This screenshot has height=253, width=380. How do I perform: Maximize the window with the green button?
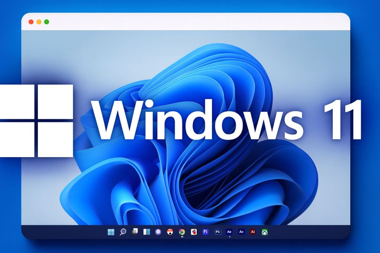[x=47, y=22]
